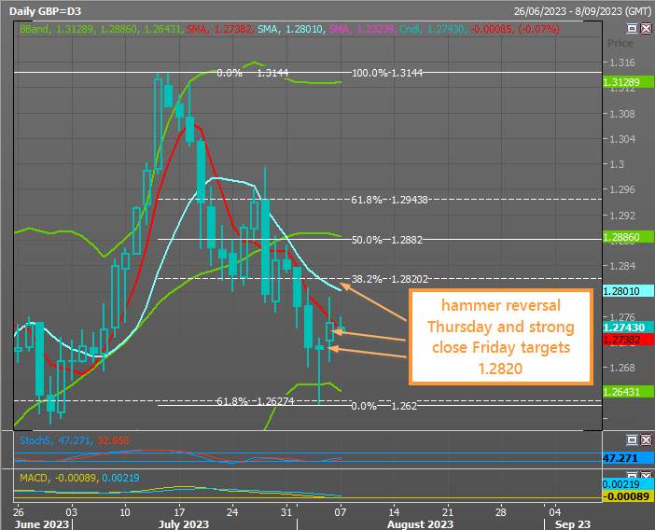Screen dimensions: 655x530
Task: Click the 03 date axis label
Action: point(72,512)
